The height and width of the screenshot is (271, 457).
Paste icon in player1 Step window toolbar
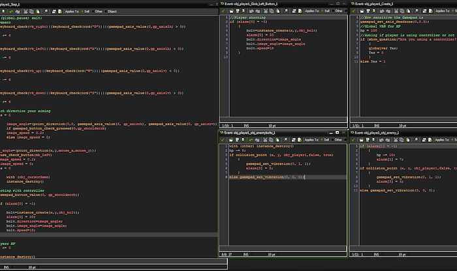pos(38,11)
